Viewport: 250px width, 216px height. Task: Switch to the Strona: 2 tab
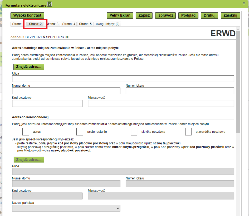(x=35, y=24)
